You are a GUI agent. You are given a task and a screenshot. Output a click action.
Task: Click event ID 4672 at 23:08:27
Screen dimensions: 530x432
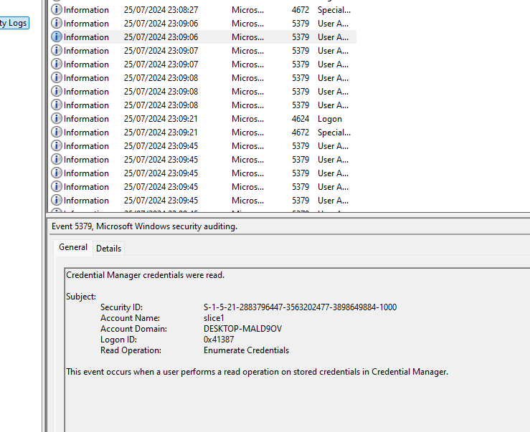301,10
